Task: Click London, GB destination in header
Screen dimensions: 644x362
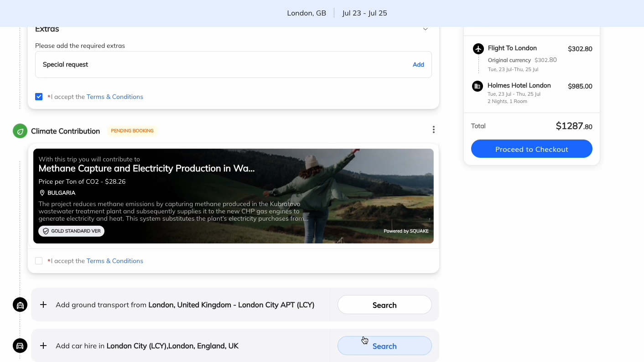Action: tap(306, 13)
